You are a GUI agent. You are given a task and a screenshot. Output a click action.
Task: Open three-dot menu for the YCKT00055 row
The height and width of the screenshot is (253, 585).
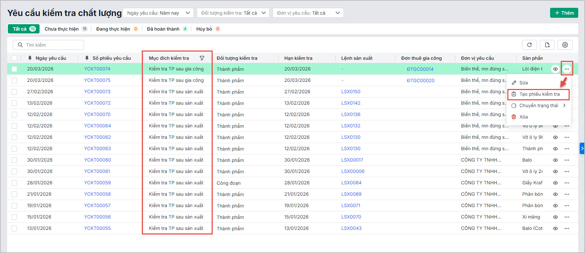click(x=566, y=228)
